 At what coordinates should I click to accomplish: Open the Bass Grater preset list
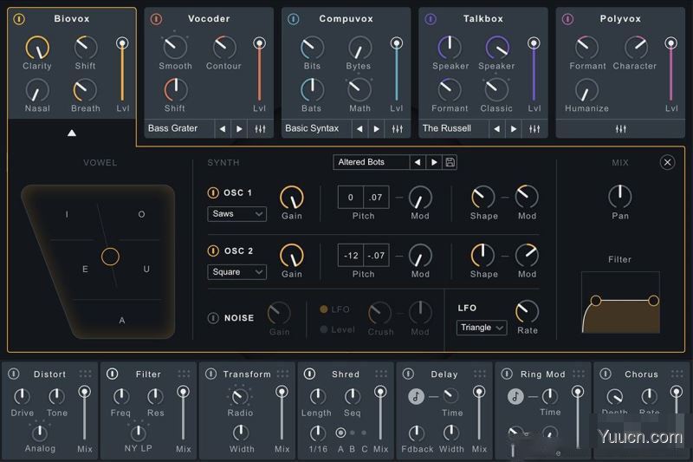point(179,128)
